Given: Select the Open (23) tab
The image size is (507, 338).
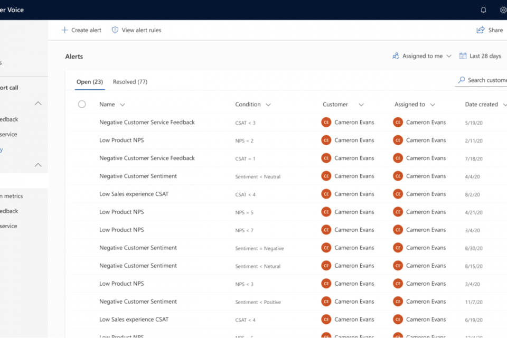Looking at the screenshot, I should [x=89, y=82].
